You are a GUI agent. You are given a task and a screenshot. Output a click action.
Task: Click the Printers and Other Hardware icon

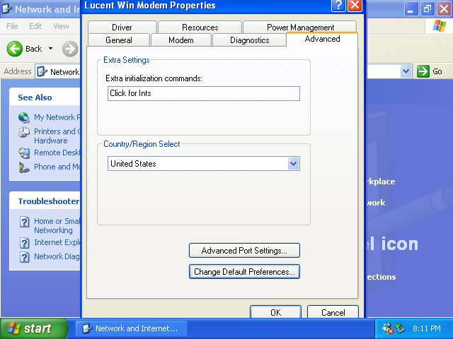(x=24, y=132)
